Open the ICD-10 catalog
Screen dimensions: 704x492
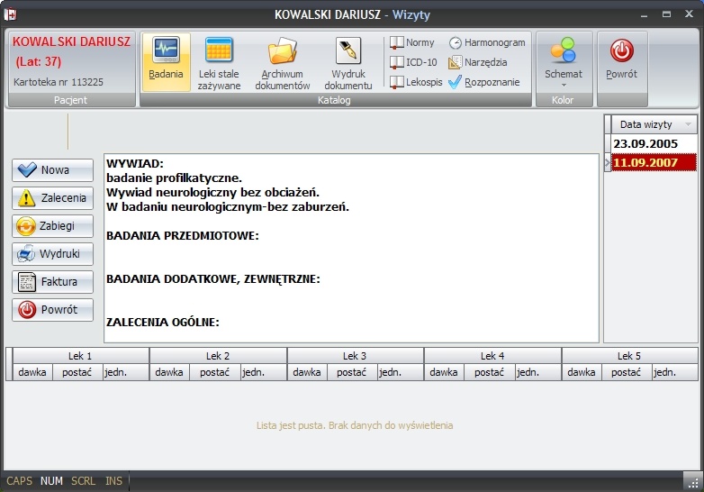(x=413, y=62)
